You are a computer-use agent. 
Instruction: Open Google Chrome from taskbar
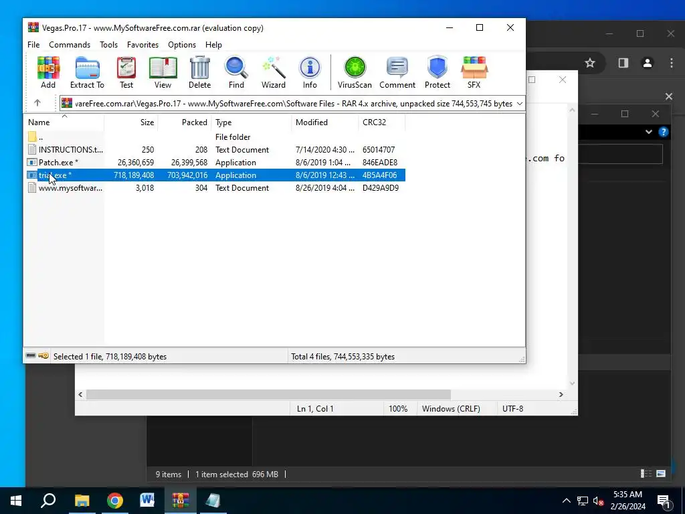tap(115, 501)
